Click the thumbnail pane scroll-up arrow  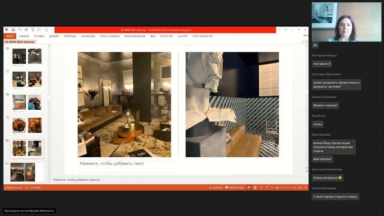pos(49,46)
